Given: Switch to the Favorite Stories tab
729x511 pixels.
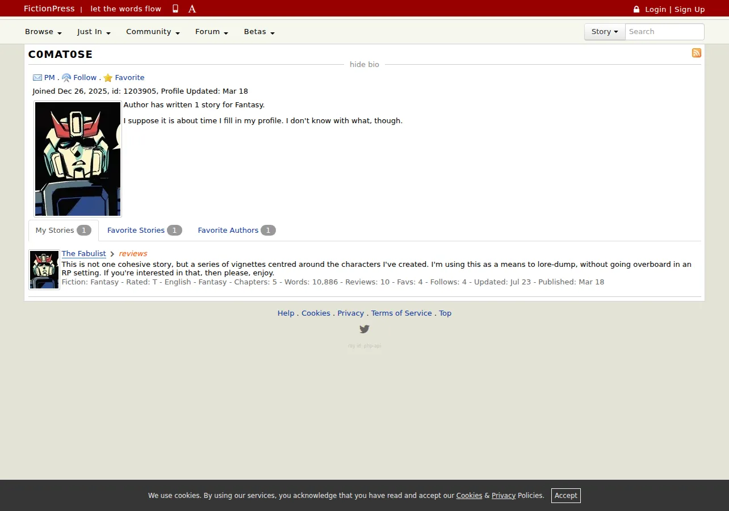Looking at the screenshot, I should click(x=145, y=231).
